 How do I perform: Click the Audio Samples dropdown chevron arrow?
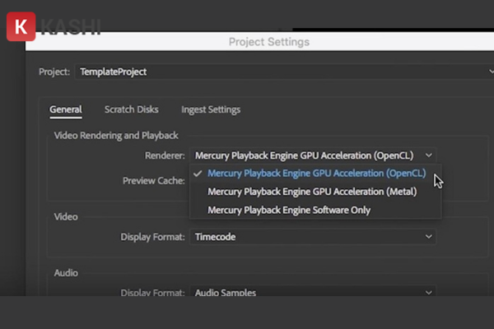pos(428,293)
